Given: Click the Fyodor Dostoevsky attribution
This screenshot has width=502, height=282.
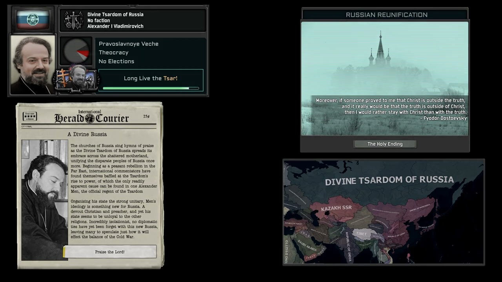Looking at the screenshot, I should [x=443, y=118].
